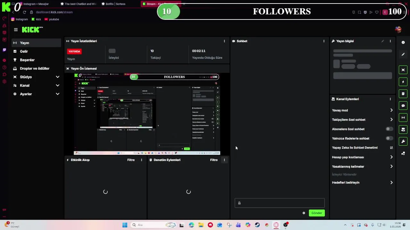The width and height of the screenshot is (410, 230).
Task: Open Hesap yaşı kısıtlaması arrow
Action: coord(391,157)
